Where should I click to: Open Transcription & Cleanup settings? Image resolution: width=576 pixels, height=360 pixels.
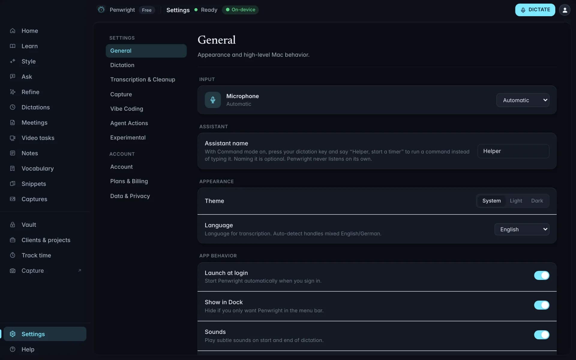146,79
